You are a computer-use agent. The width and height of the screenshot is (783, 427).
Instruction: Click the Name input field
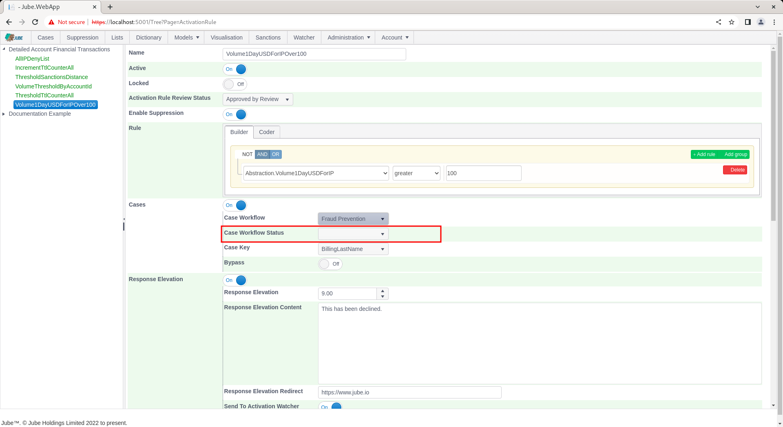point(314,54)
